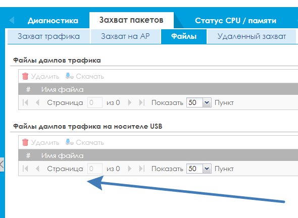298x218 pixels.
Task: Click the download icon in USB dump files toolbar
Action: click(70, 142)
